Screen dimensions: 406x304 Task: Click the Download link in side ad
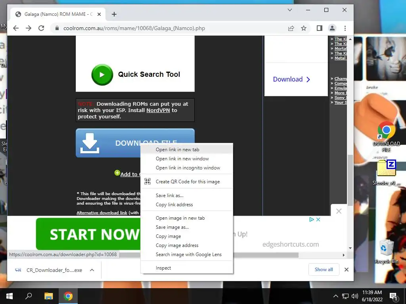coord(291,79)
